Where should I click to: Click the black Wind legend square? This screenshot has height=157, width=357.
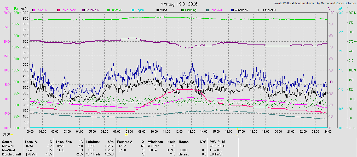point(158,10)
